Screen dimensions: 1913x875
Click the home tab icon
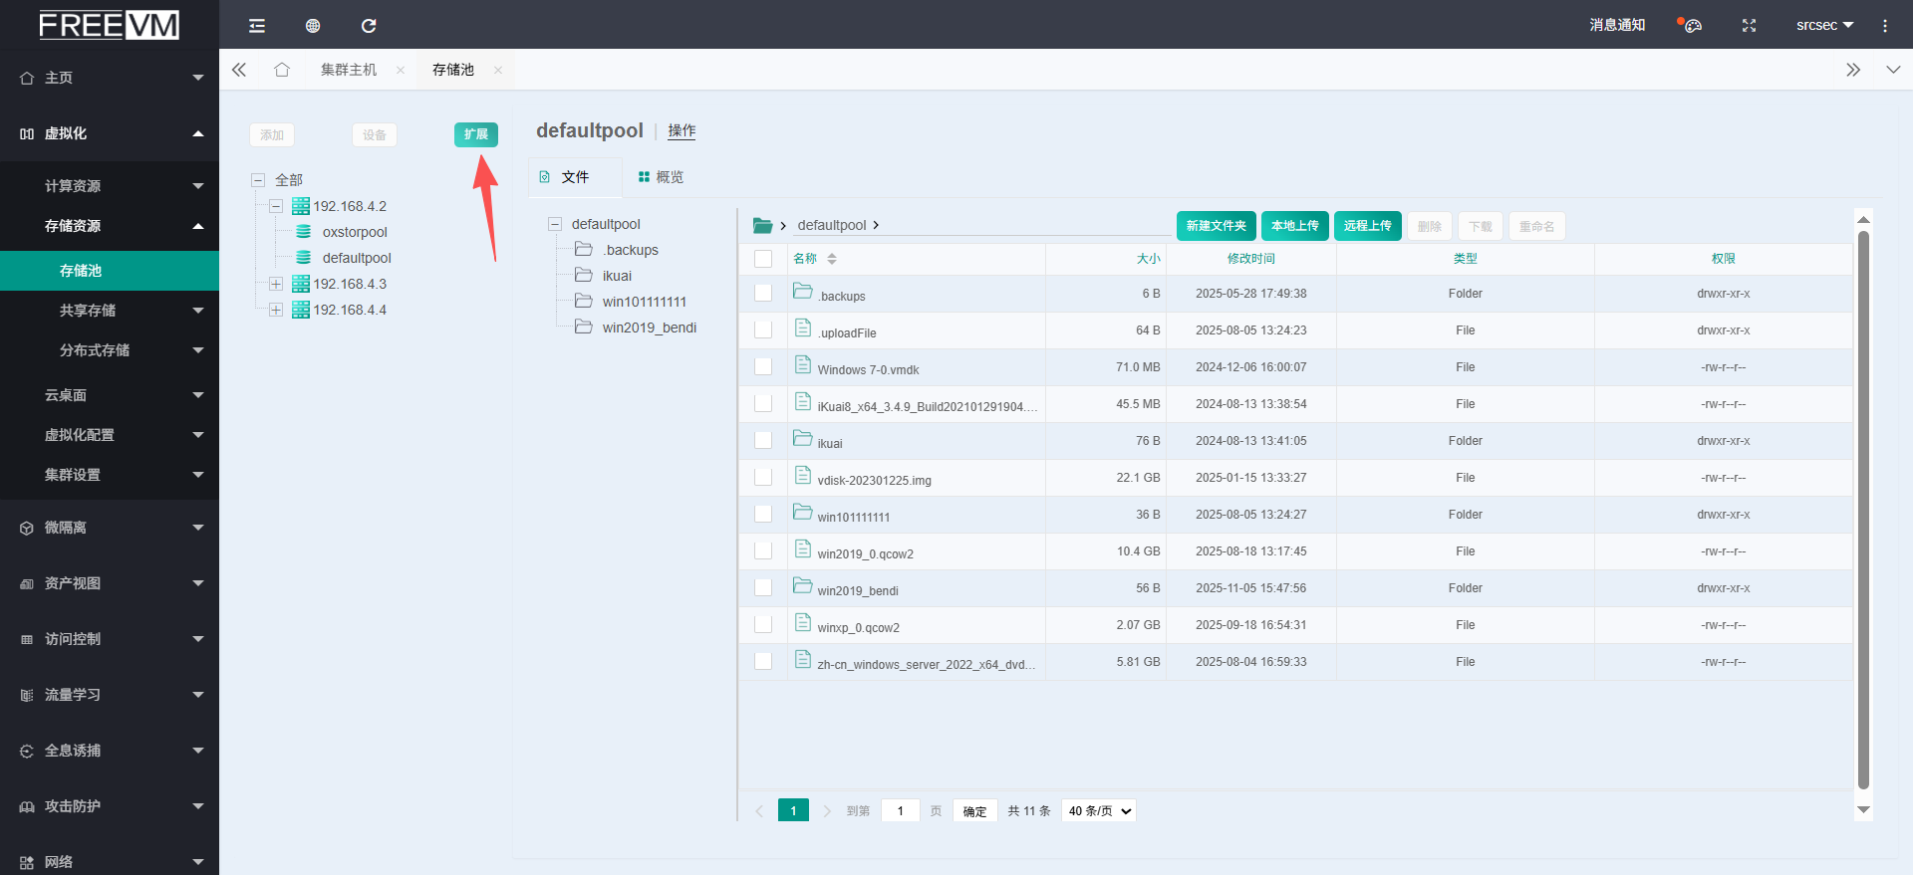coord(282,70)
